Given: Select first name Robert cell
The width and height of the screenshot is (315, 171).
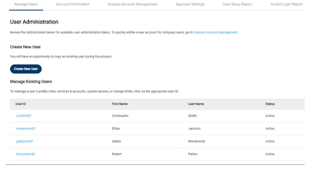Looking at the screenshot, I should point(117,154).
